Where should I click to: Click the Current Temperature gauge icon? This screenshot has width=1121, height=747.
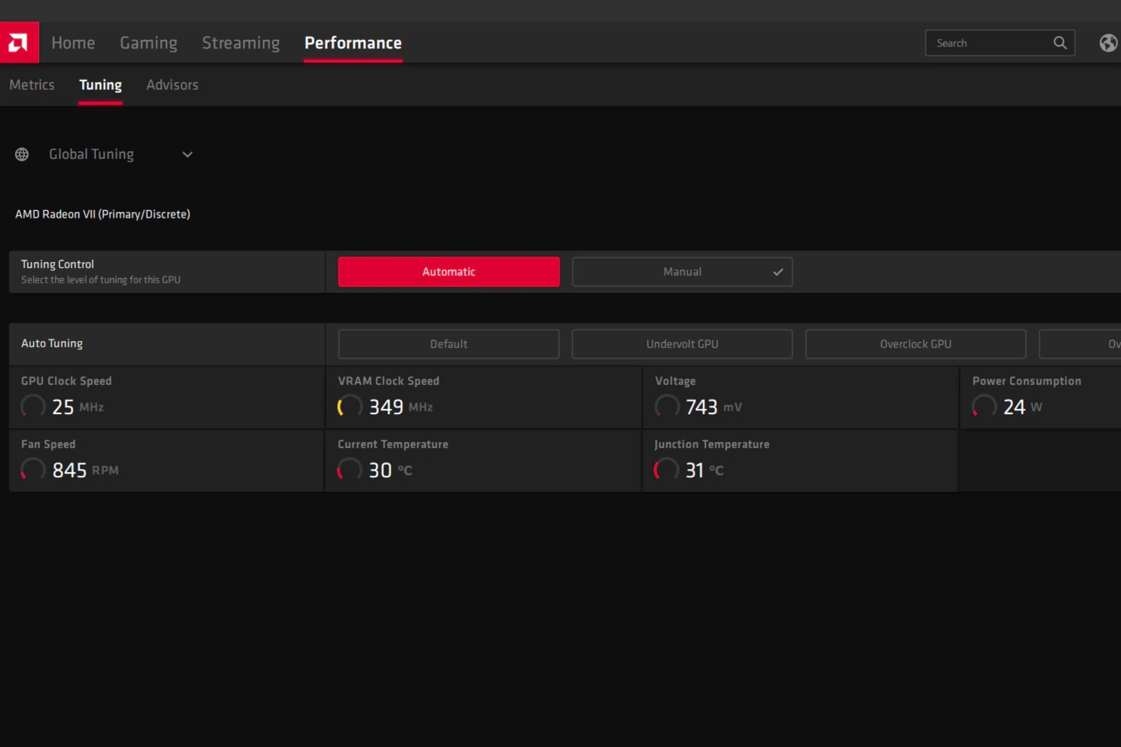coord(350,470)
